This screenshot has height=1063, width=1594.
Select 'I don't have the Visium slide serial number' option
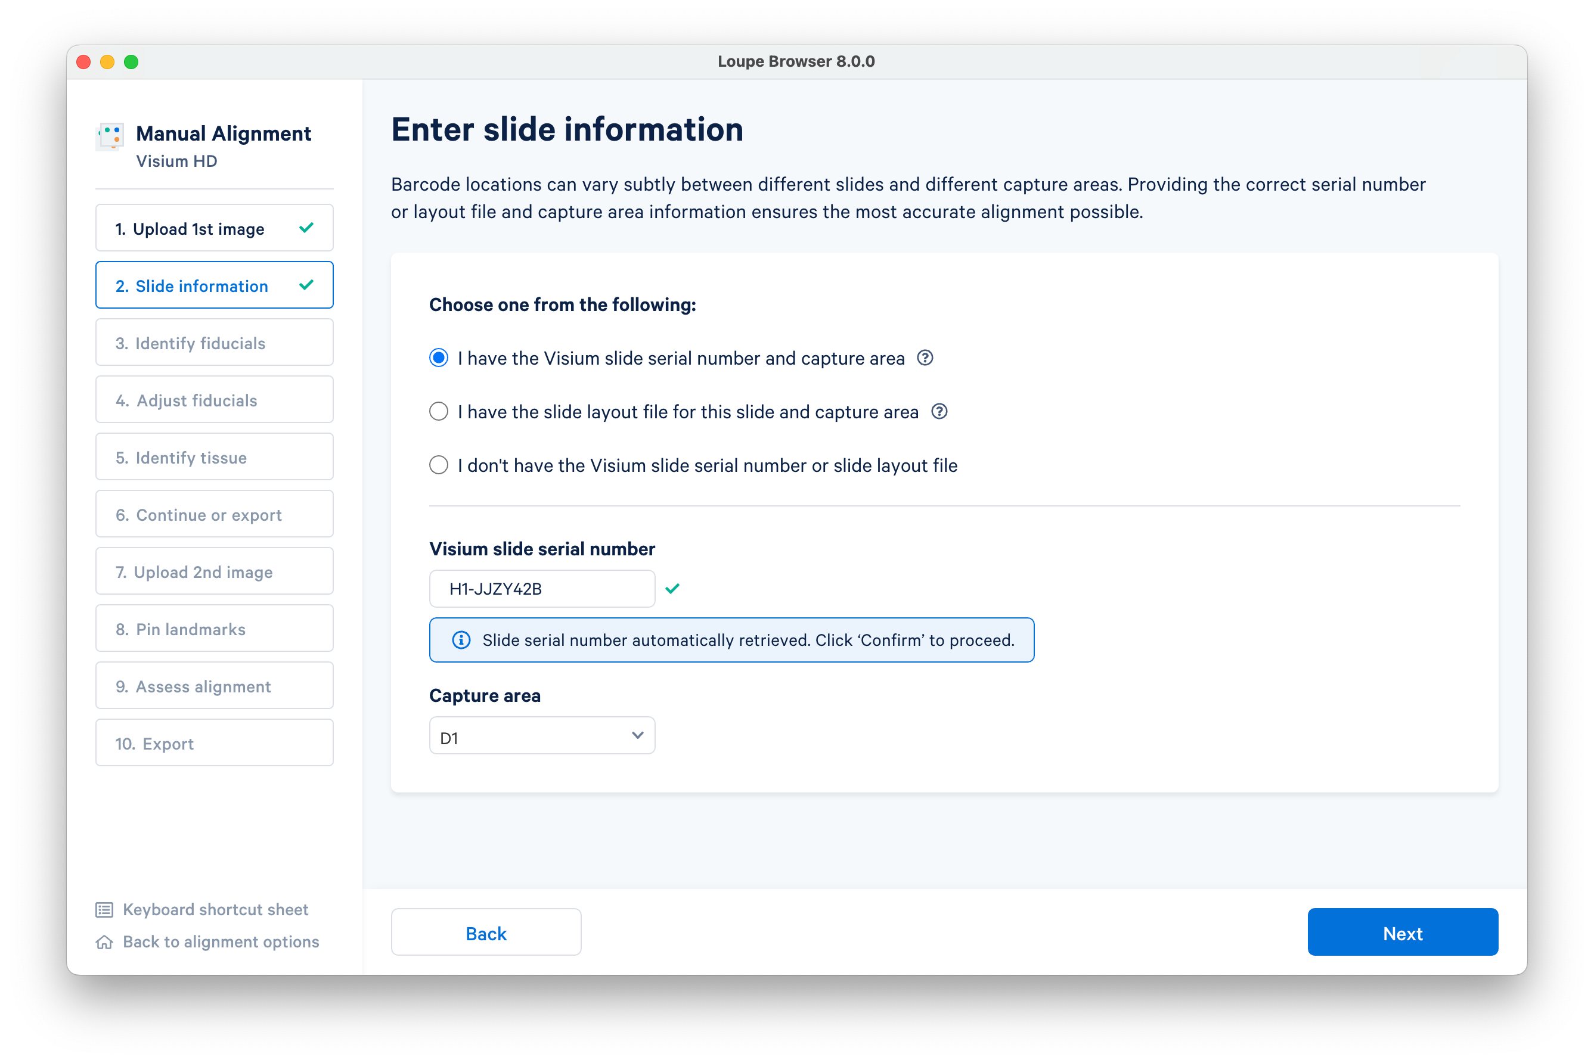pyautogui.click(x=439, y=465)
